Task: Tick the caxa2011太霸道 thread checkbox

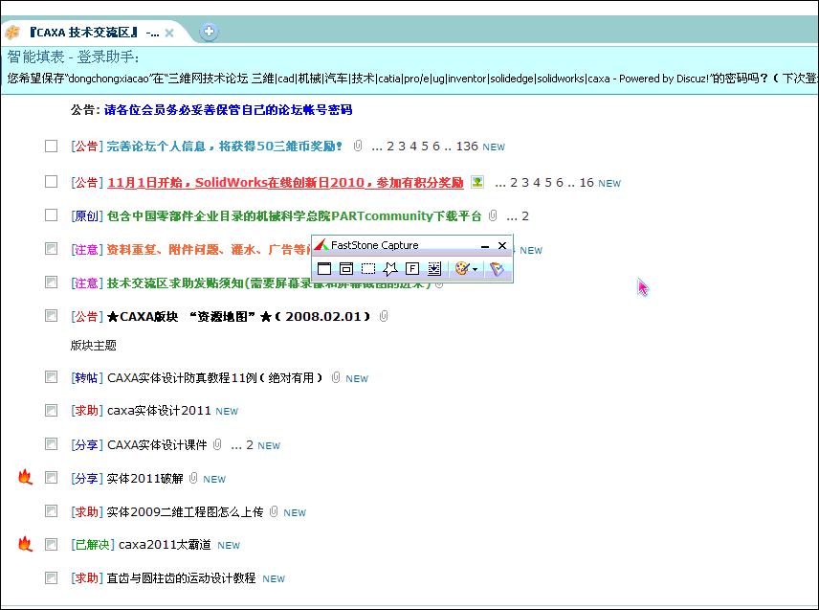Action: click(x=52, y=545)
